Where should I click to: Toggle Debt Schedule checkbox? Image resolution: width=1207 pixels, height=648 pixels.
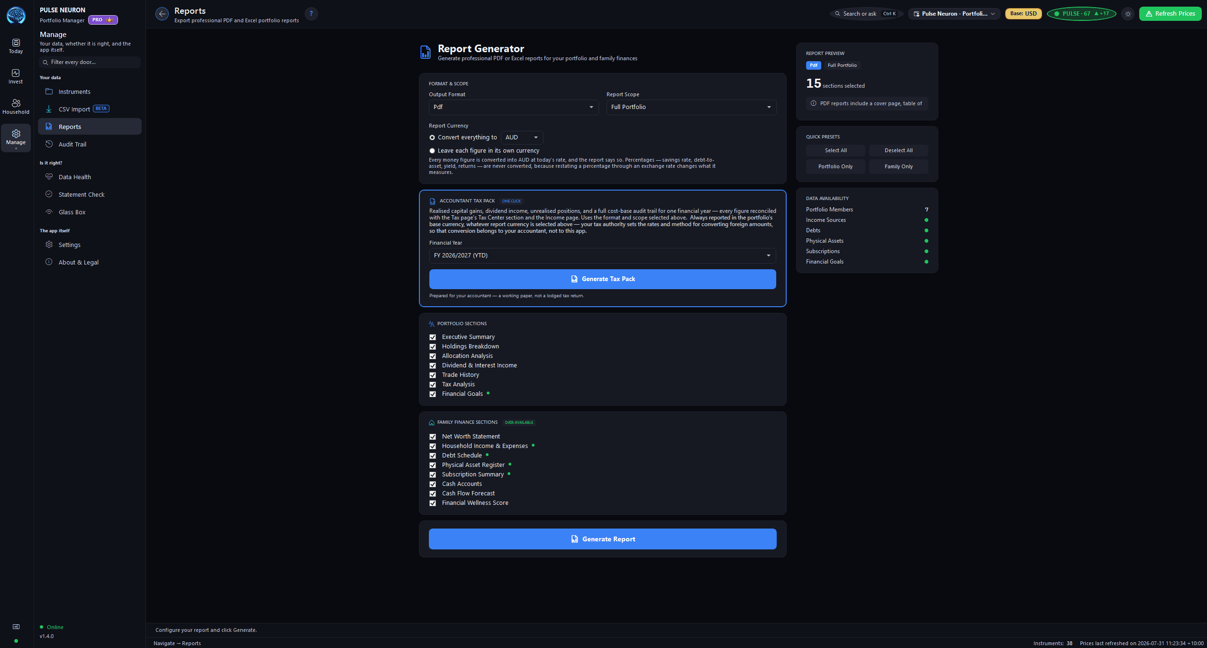(x=433, y=456)
